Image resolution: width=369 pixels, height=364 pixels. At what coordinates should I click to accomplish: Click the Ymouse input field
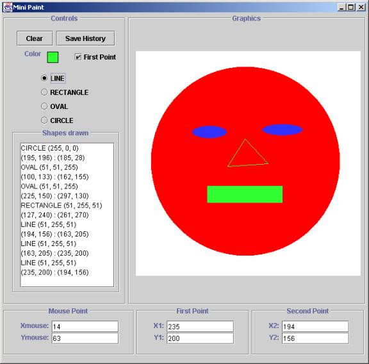pyautogui.click(x=85, y=338)
